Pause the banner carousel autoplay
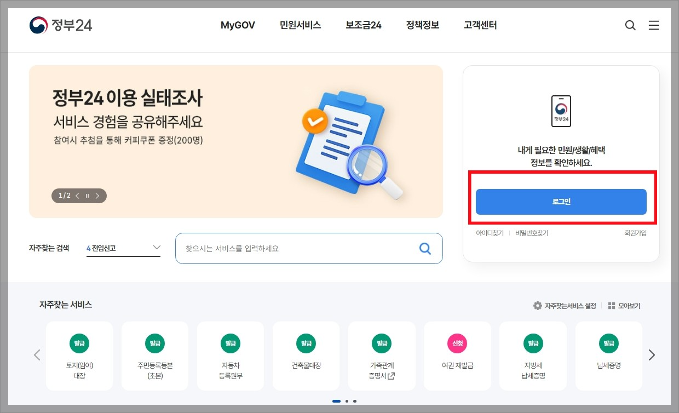Screen dimensions: 679x413 (x=87, y=196)
